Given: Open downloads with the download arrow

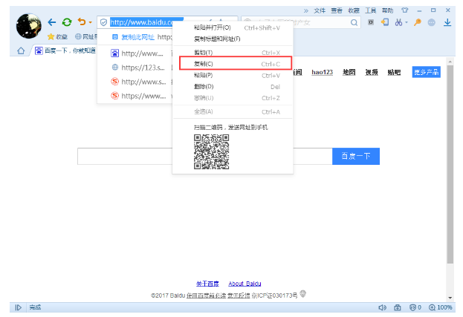Looking at the screenshot, I should point(447,22).
